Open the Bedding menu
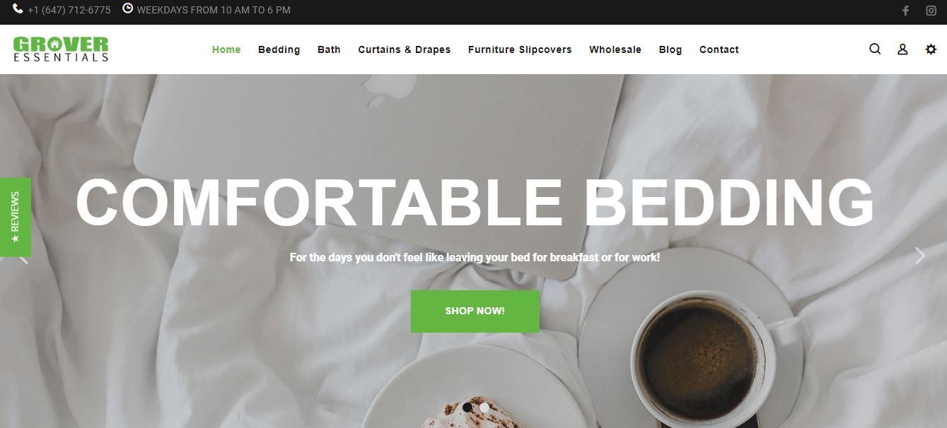The width and height of the screenshot is (947, 428). point(279,49)
